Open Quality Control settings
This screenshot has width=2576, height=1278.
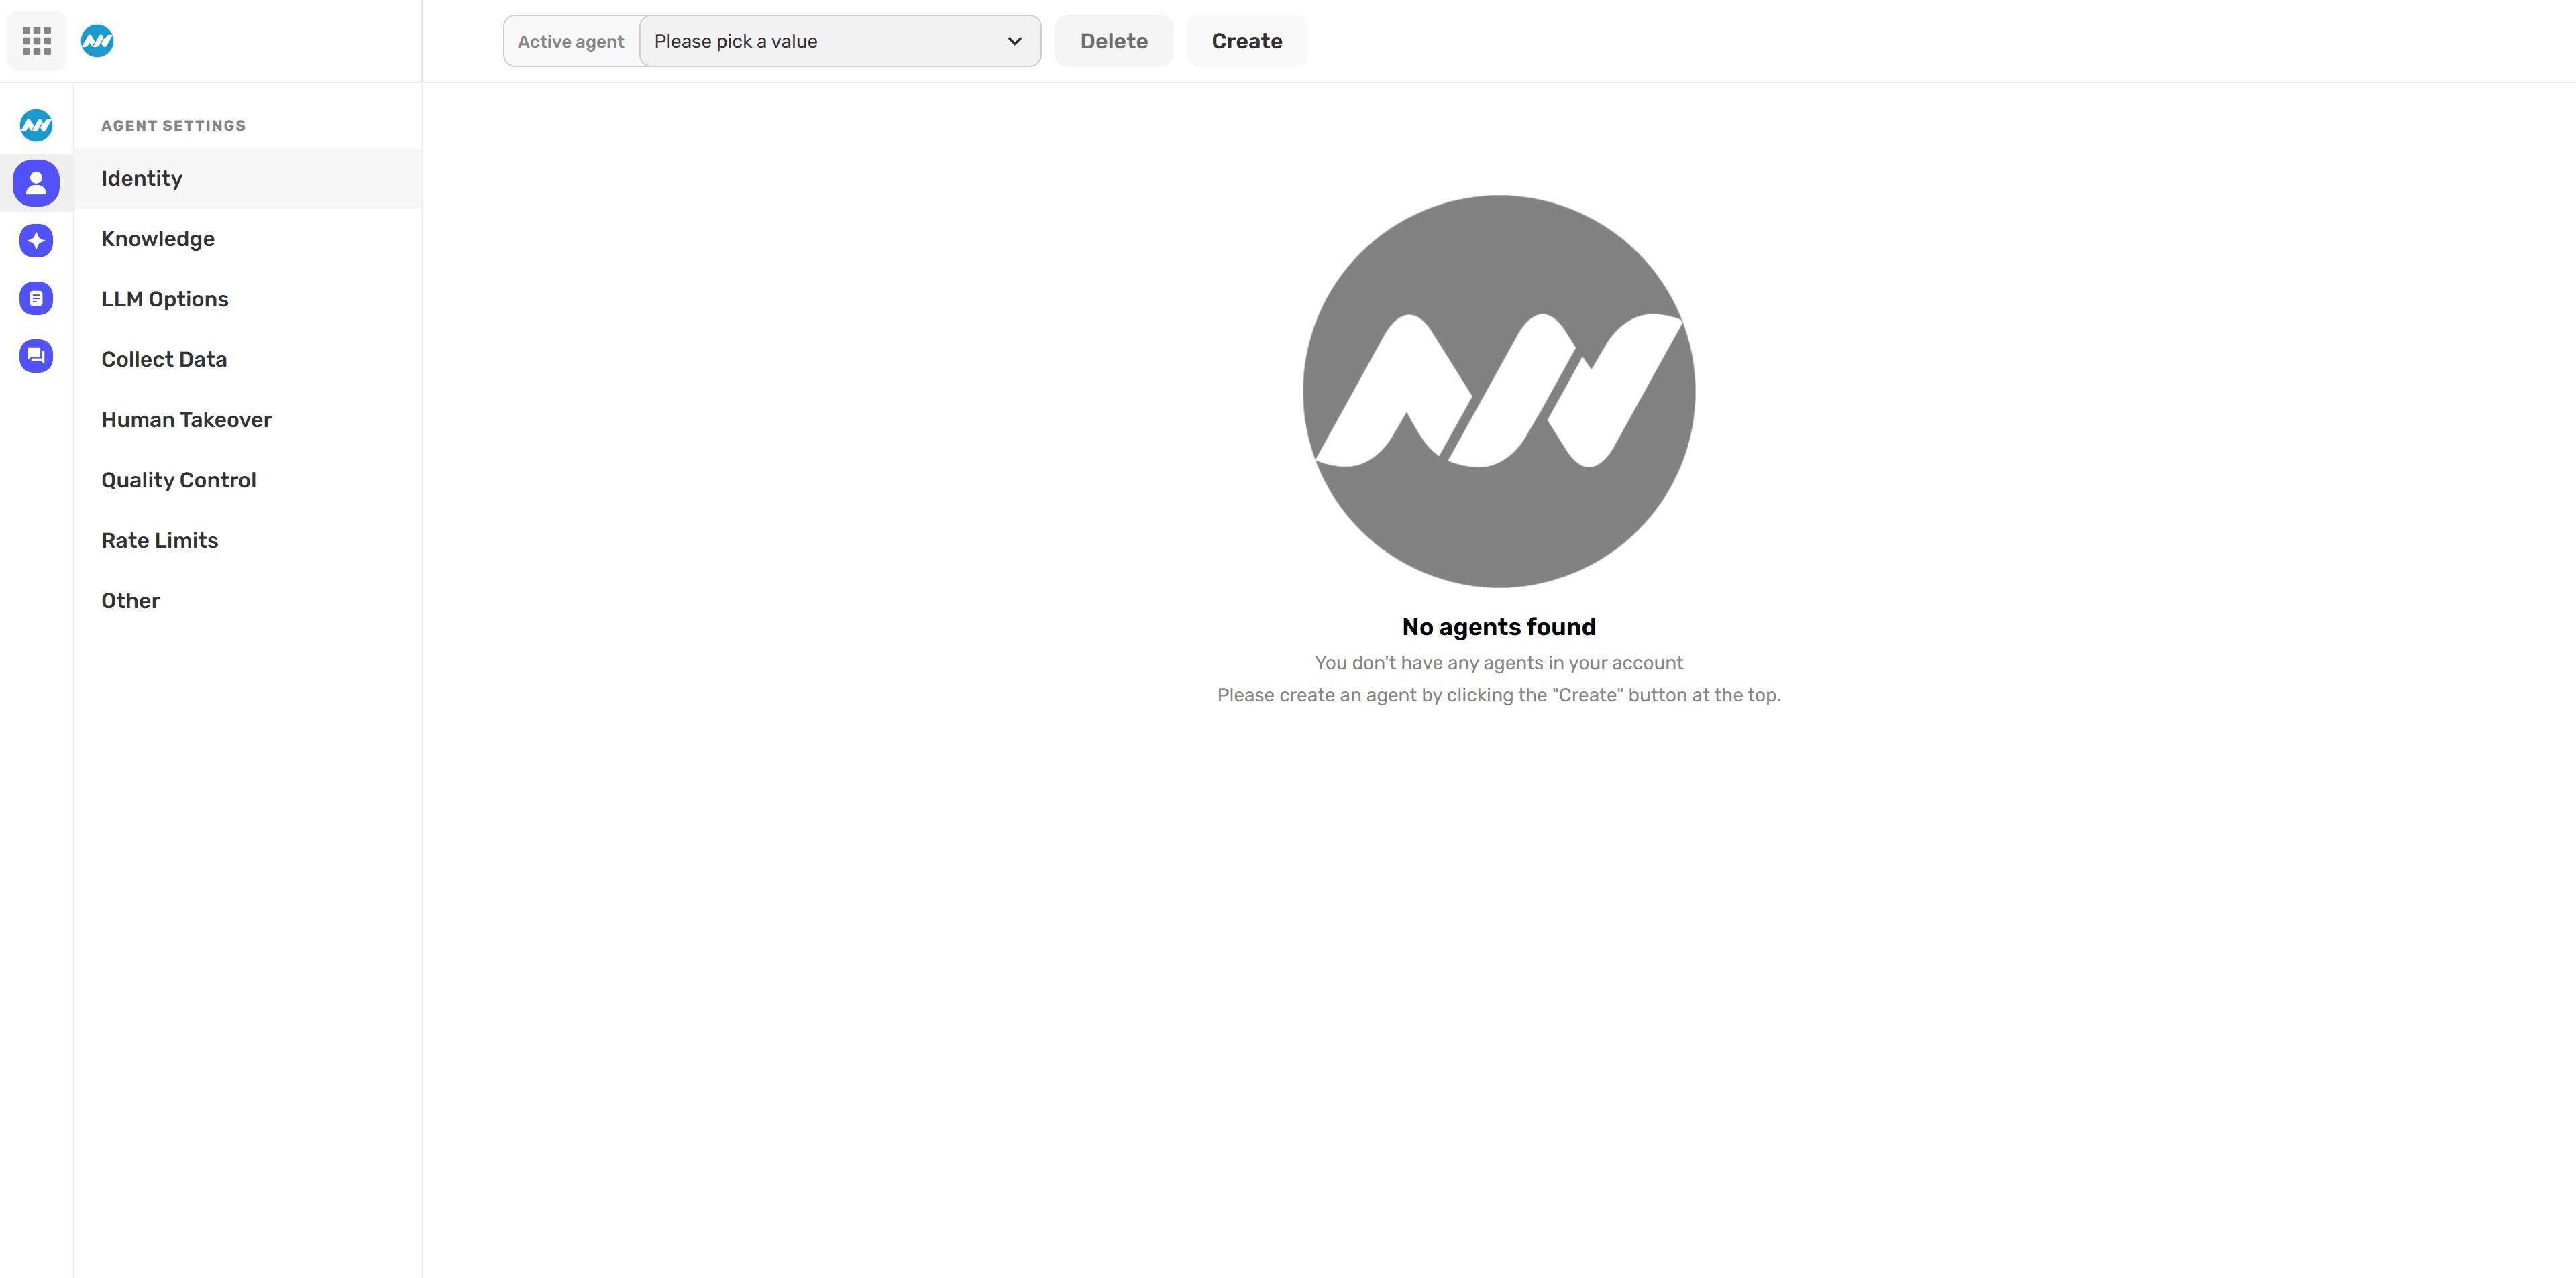pyautogui.click(x=248, y=481)
